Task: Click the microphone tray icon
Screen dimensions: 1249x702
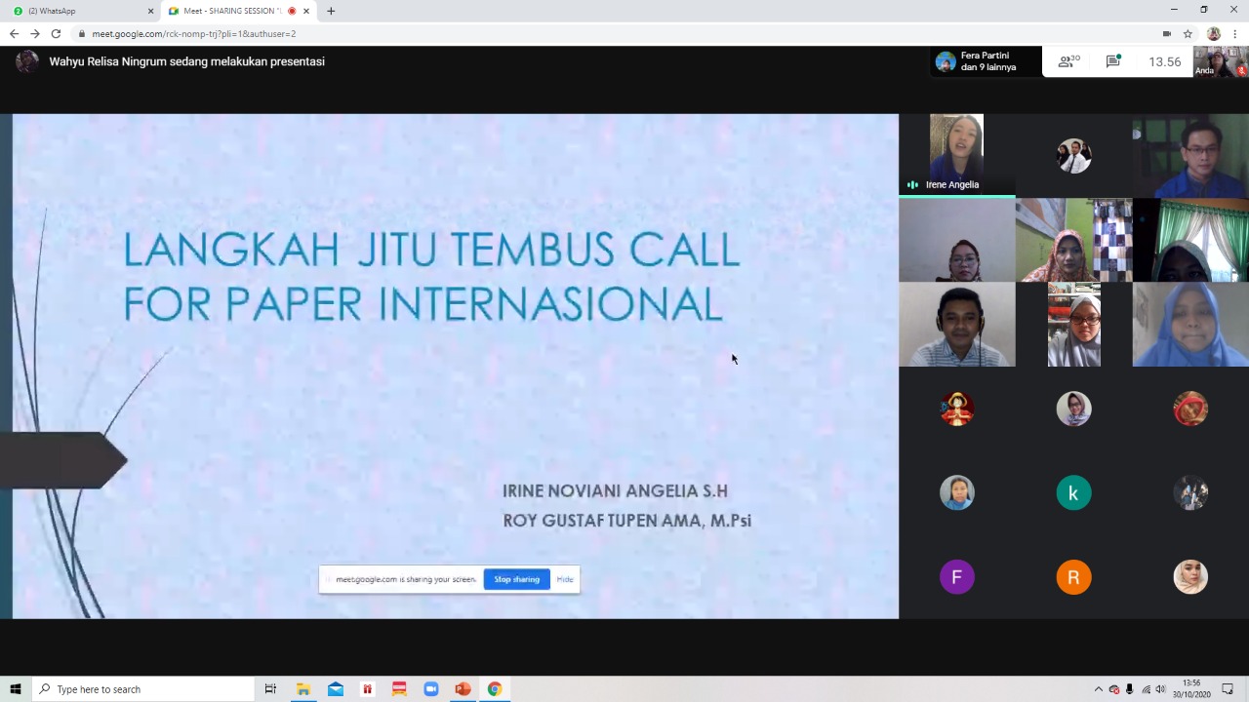Action: 1129,689
